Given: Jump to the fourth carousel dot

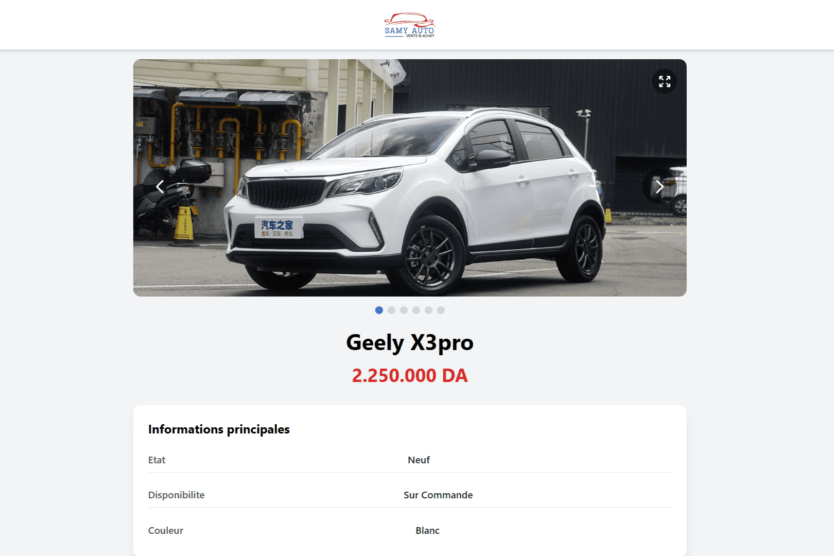Looking at the screenshot, I should [x=416, y=310].
